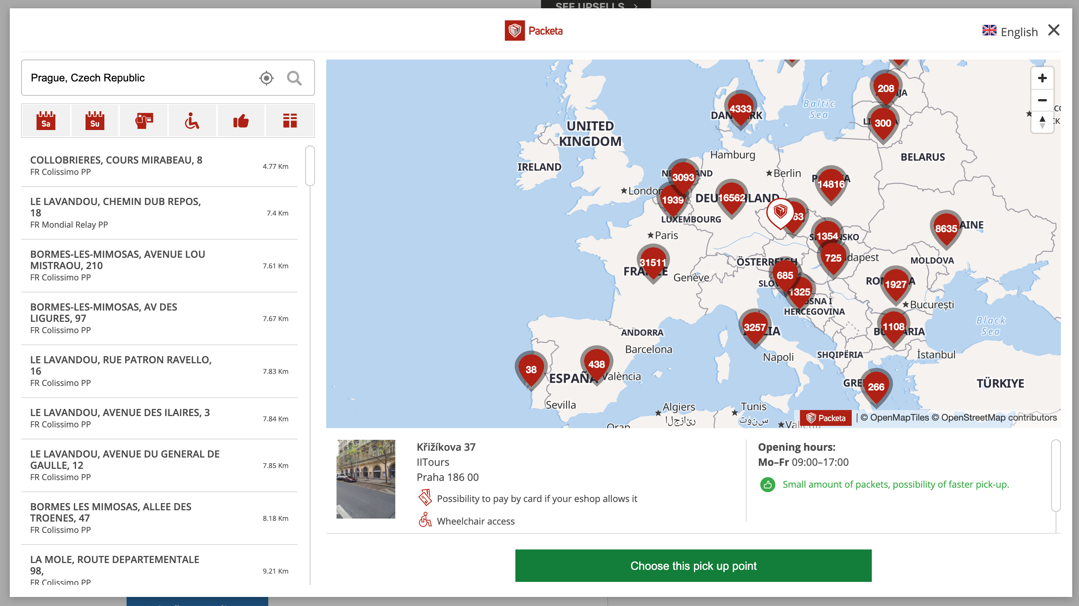Select BORMES-LES-MIMOSAS, AVENUE LOU MISTRAOU, 210
The height and width of the screenshot is (606, 1079).
click(x=159, y=266)
